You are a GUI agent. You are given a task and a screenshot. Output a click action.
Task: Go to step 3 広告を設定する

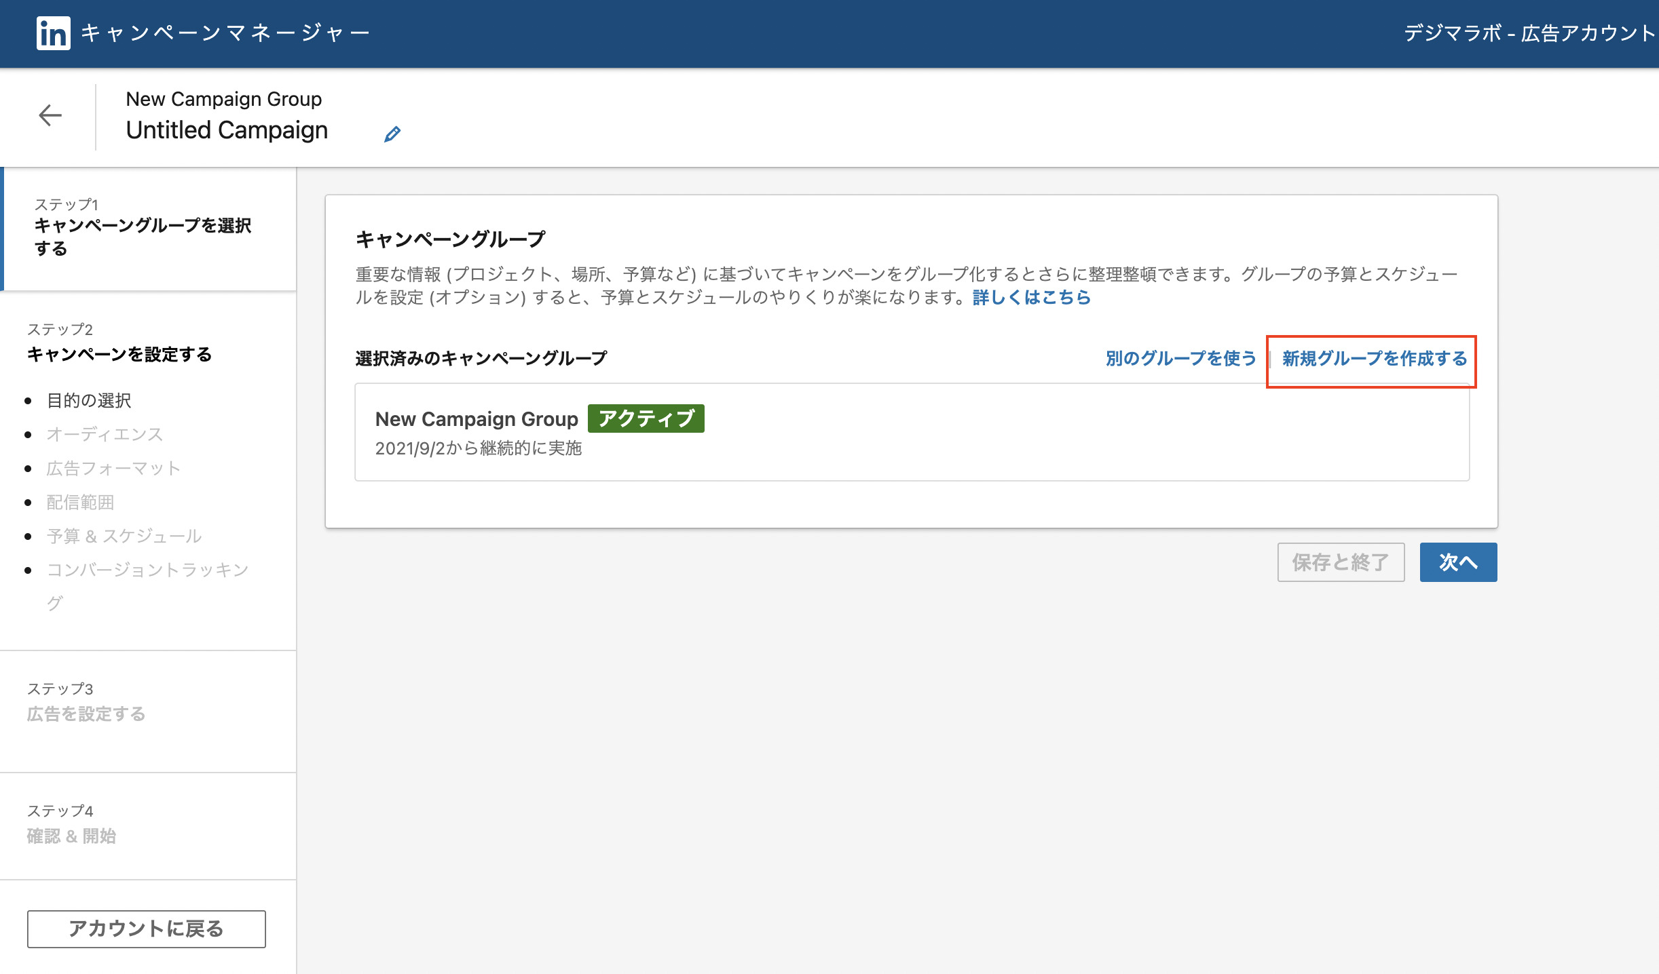(86, 714)
